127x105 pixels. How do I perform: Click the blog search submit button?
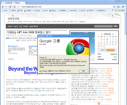pos(116,26)
